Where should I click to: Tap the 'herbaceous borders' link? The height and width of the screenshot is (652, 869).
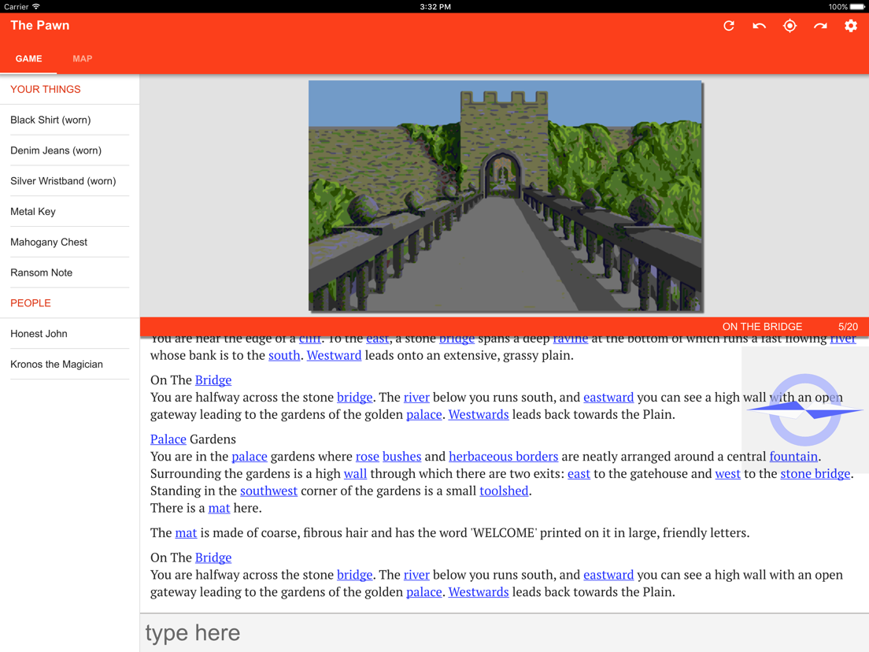tap(503, 456)
